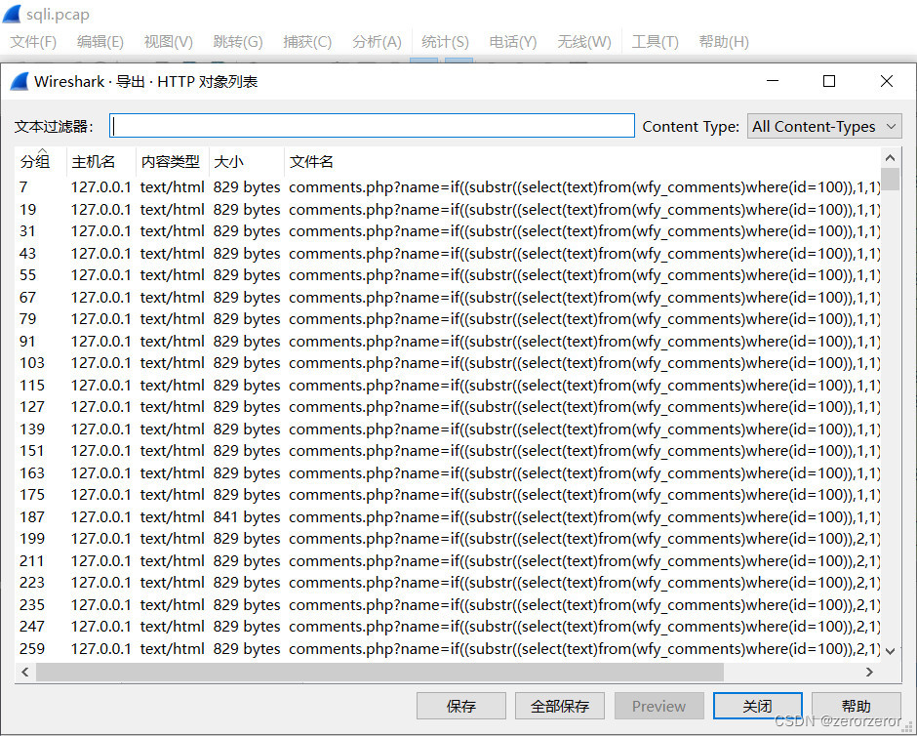Sort by 内容类型 column header
The height and width of the screenshot is (736, 917).
click(x=172, y=161)
